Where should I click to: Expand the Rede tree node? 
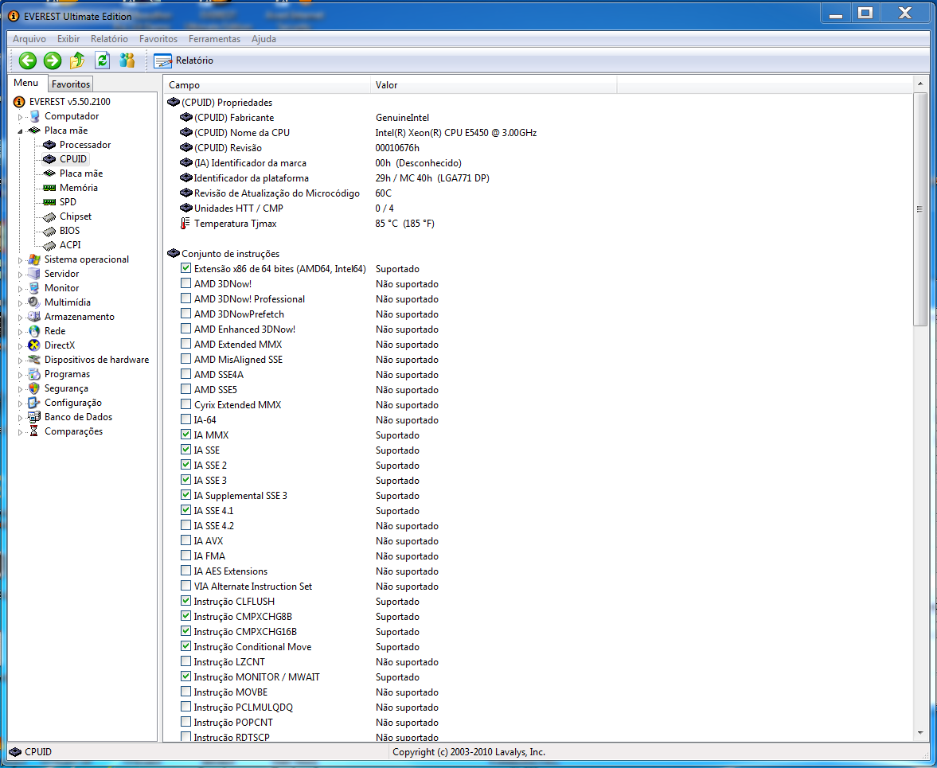click(x=21, y=332)
